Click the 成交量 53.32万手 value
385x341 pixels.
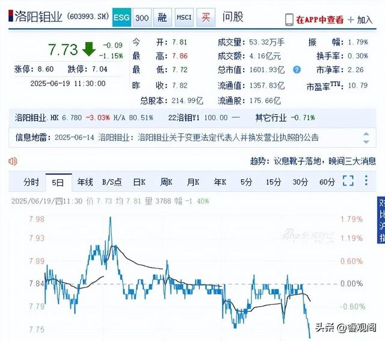tap(266, 42)
